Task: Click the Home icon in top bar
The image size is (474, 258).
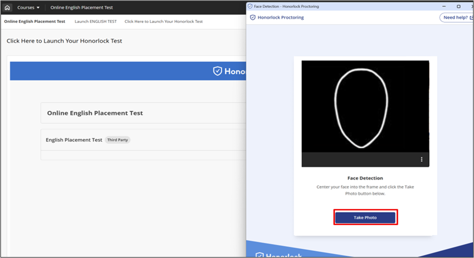Action: coord(7,7)
